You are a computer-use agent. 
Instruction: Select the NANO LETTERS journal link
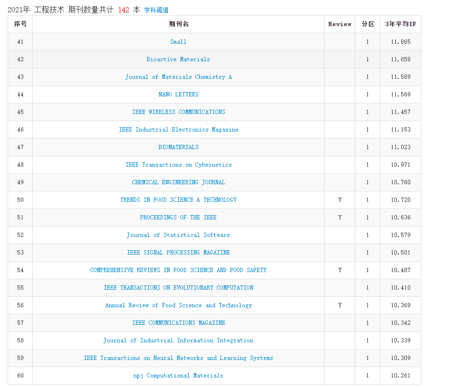click(x=178, y=94)
